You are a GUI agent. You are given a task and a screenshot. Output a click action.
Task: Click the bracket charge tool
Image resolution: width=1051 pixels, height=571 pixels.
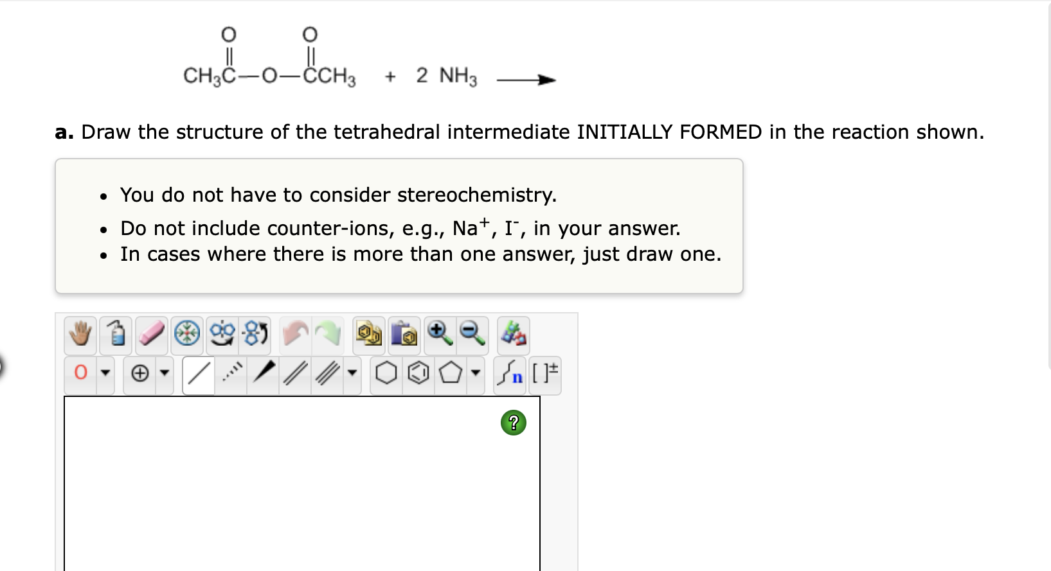(x=545, y=374)
